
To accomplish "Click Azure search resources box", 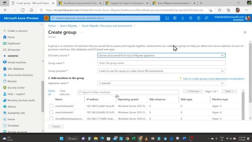I will pyautogui.click(x=105, y=18).
